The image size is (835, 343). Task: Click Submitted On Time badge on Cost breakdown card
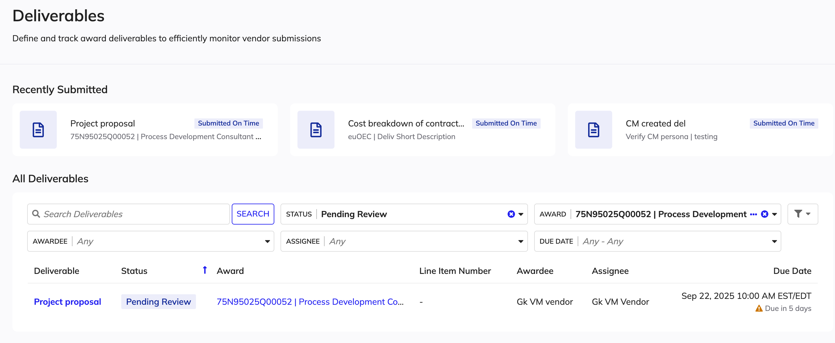pyautogui.click(x=506, y=123)
